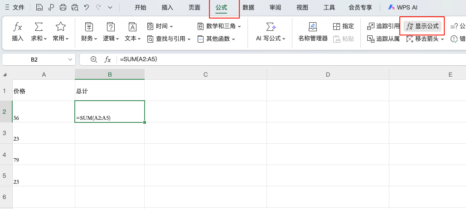Undo the last action
This screenshot has height=209, width=466.
87,7
